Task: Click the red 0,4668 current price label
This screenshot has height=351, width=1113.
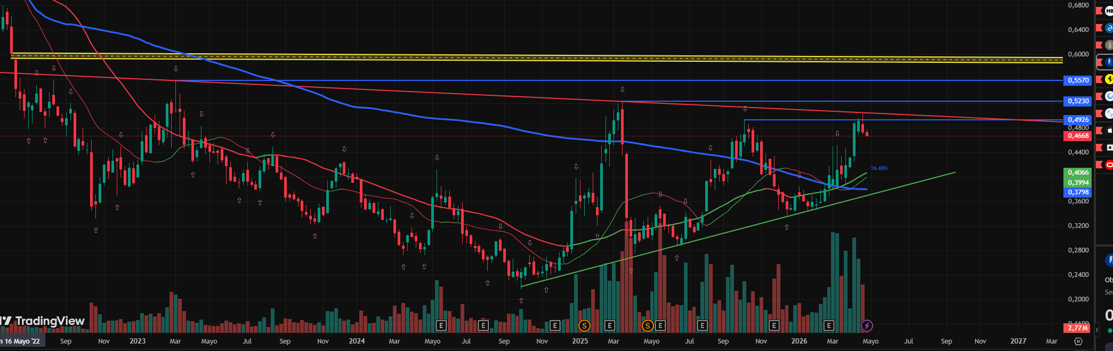Action: point(1077,136)
